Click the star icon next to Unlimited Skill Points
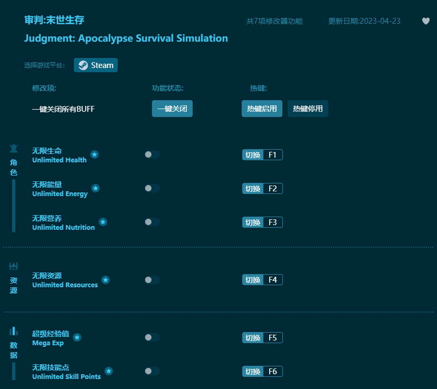Screen dimensions: 437x389 coord(109,371)
